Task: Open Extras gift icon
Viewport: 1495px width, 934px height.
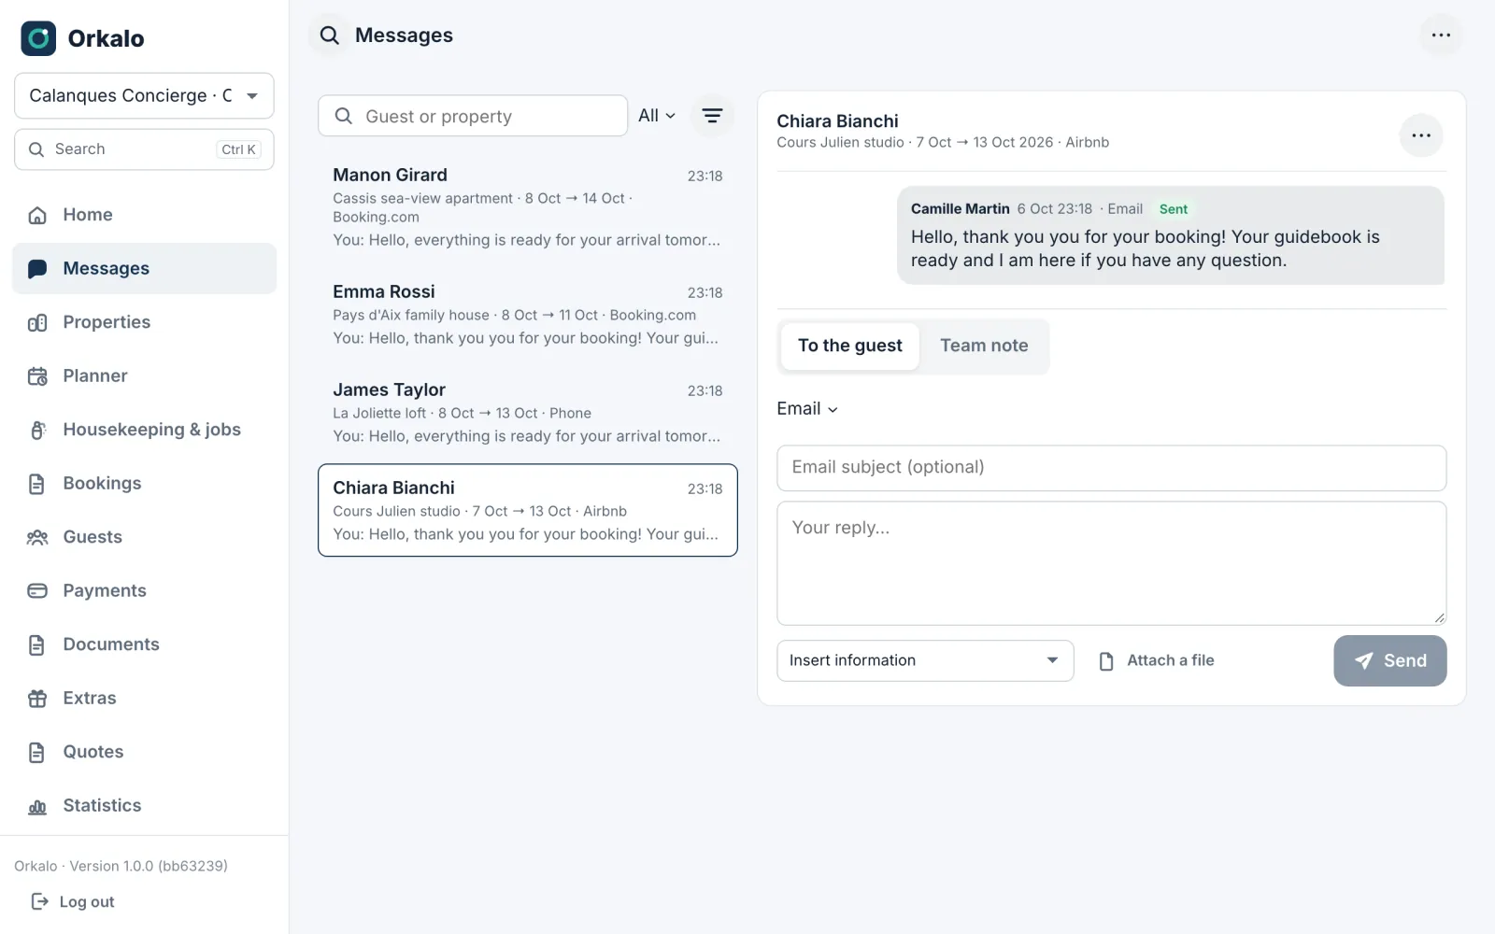Action: 37,699
